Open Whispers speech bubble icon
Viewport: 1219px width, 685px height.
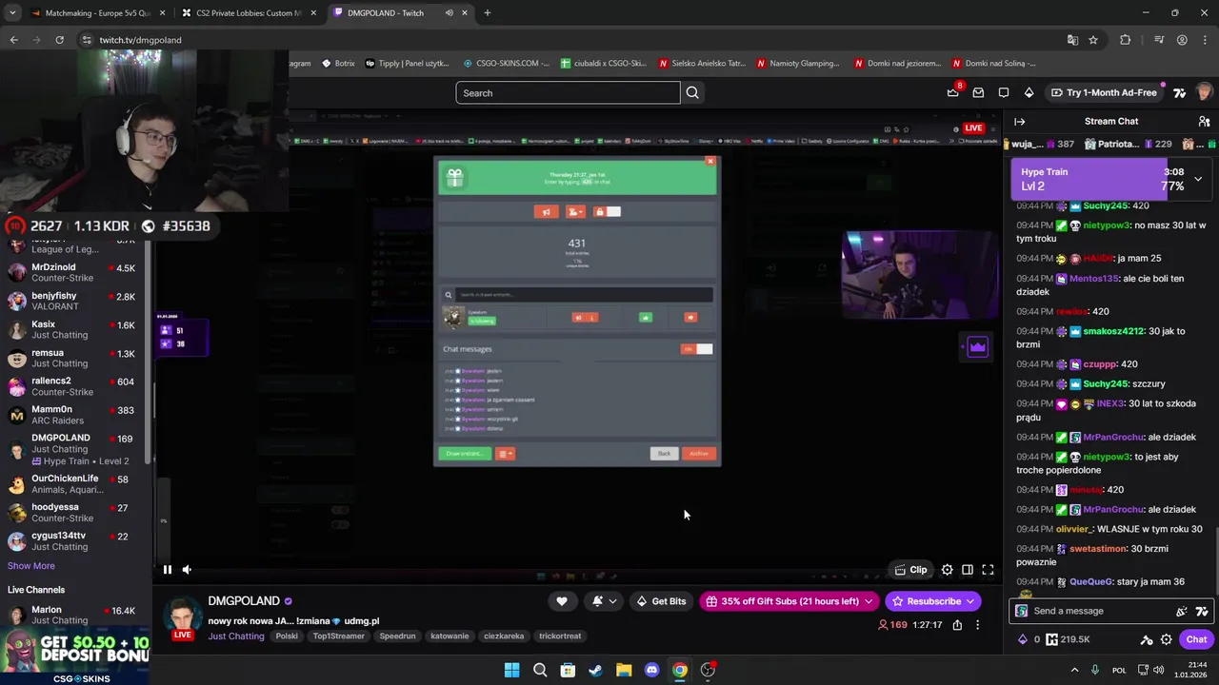click(x=1004, y=92)
